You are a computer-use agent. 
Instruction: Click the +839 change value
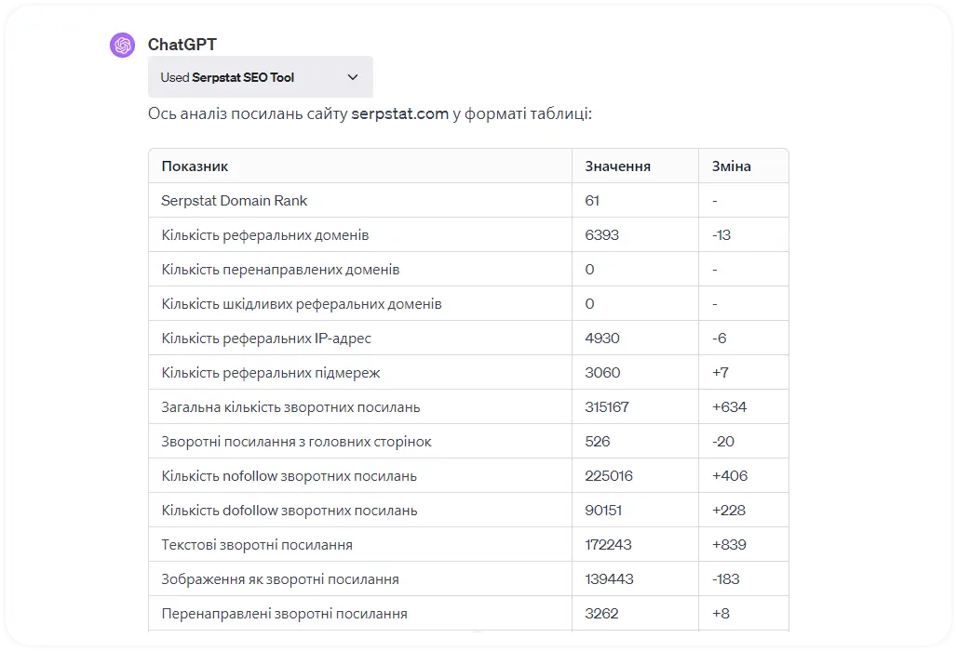(729, 545)
